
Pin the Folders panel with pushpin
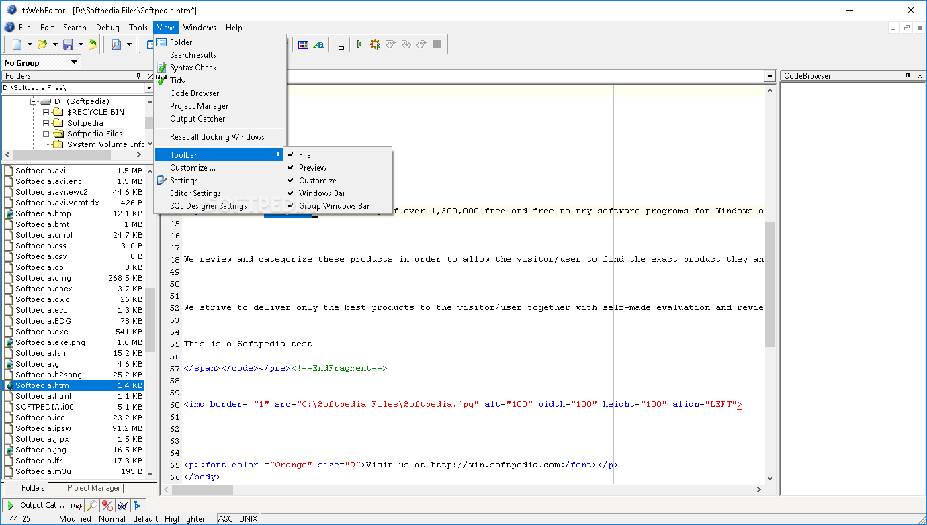point(138,76)
